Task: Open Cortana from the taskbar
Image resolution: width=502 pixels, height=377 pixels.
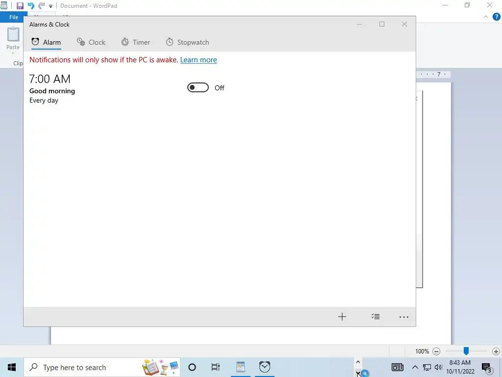Action: (192, 367)
